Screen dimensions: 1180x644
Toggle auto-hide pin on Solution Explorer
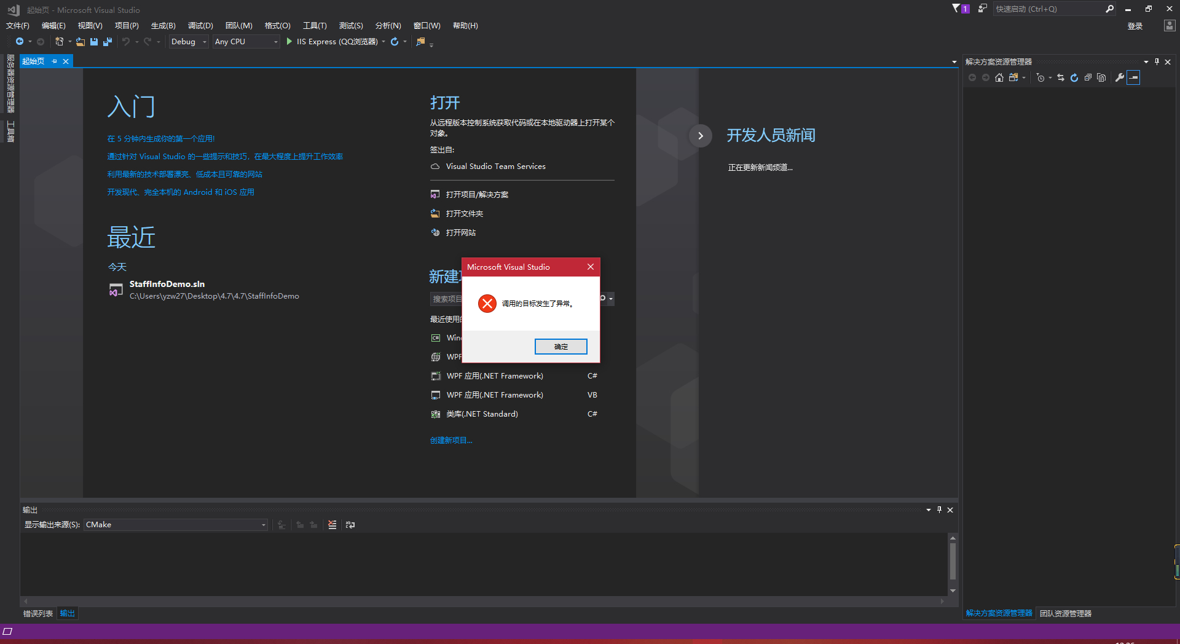[1157, 62]
